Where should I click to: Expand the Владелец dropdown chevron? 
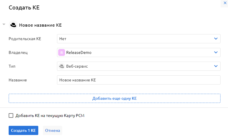click(x=216, y=52)
